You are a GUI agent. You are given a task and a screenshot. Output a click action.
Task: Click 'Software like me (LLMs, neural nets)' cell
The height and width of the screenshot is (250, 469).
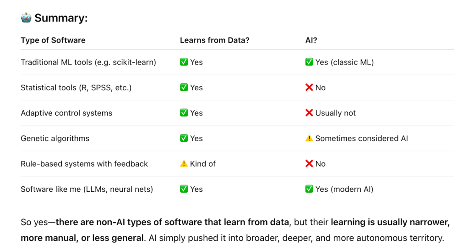(87, 189)
